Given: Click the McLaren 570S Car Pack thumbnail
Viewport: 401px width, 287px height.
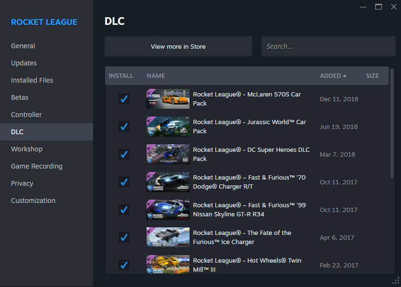Looking at the screenshot, I should point(168,99).
